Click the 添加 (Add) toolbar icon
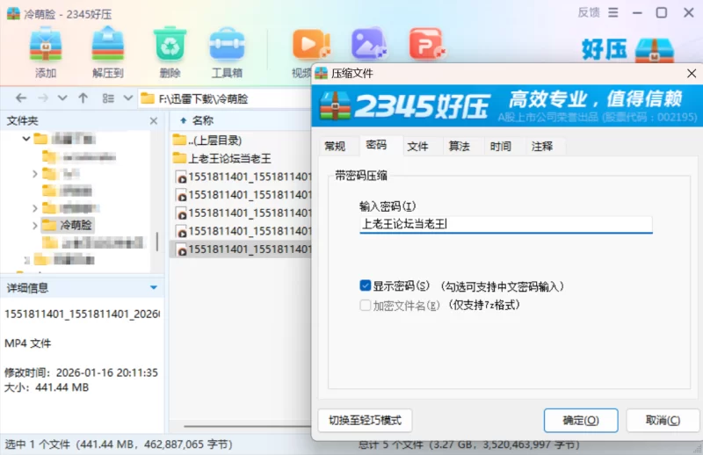The width and height of the screenshot is (703, 455). [46, 45]
